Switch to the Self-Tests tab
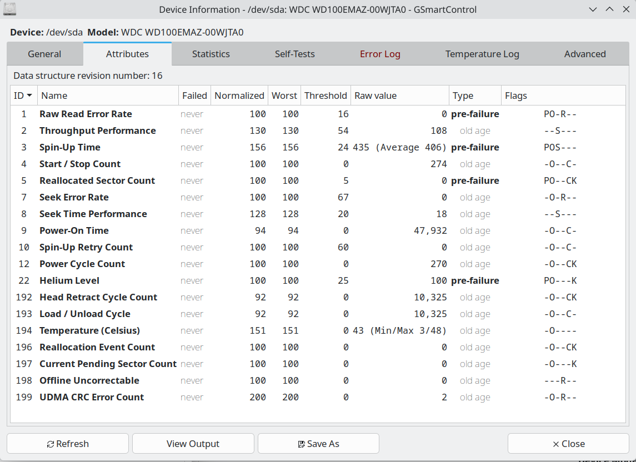The height and width of the screenshot is (462, 636). (x=294, y=54)
